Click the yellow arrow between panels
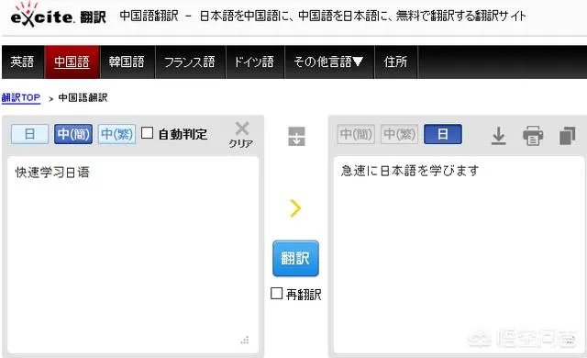Screen dimensions: 587x358 point(295,208)
